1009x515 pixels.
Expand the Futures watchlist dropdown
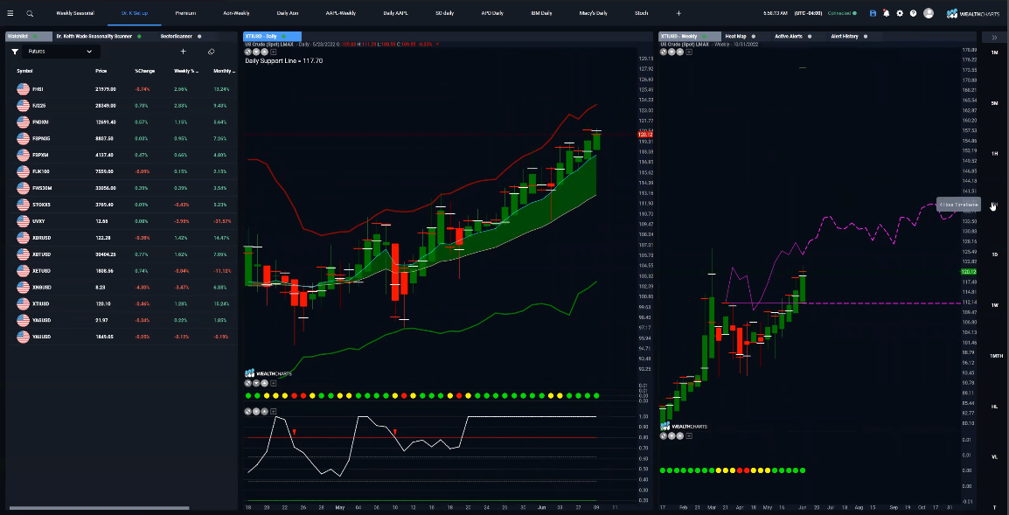(x=60, y=52)
